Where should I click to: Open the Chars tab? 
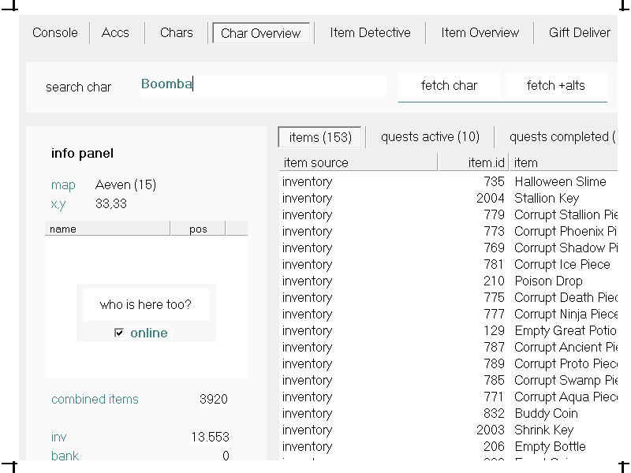point(176,33)
